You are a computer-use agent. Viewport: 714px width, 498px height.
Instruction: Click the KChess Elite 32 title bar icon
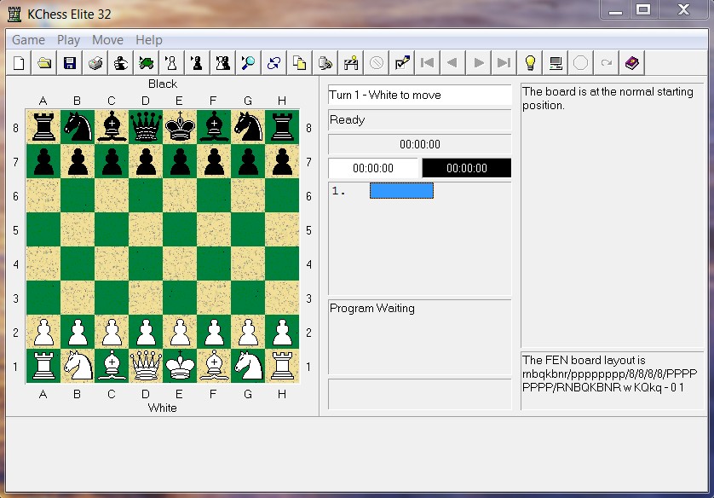14,14
